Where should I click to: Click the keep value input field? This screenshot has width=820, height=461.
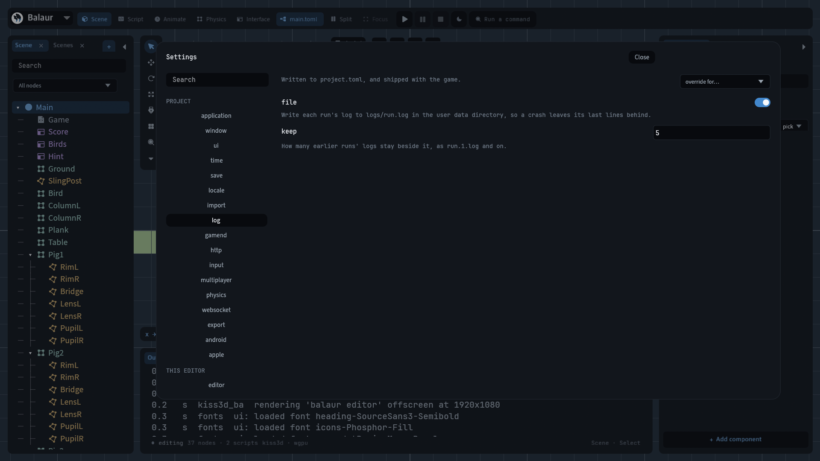712,133
